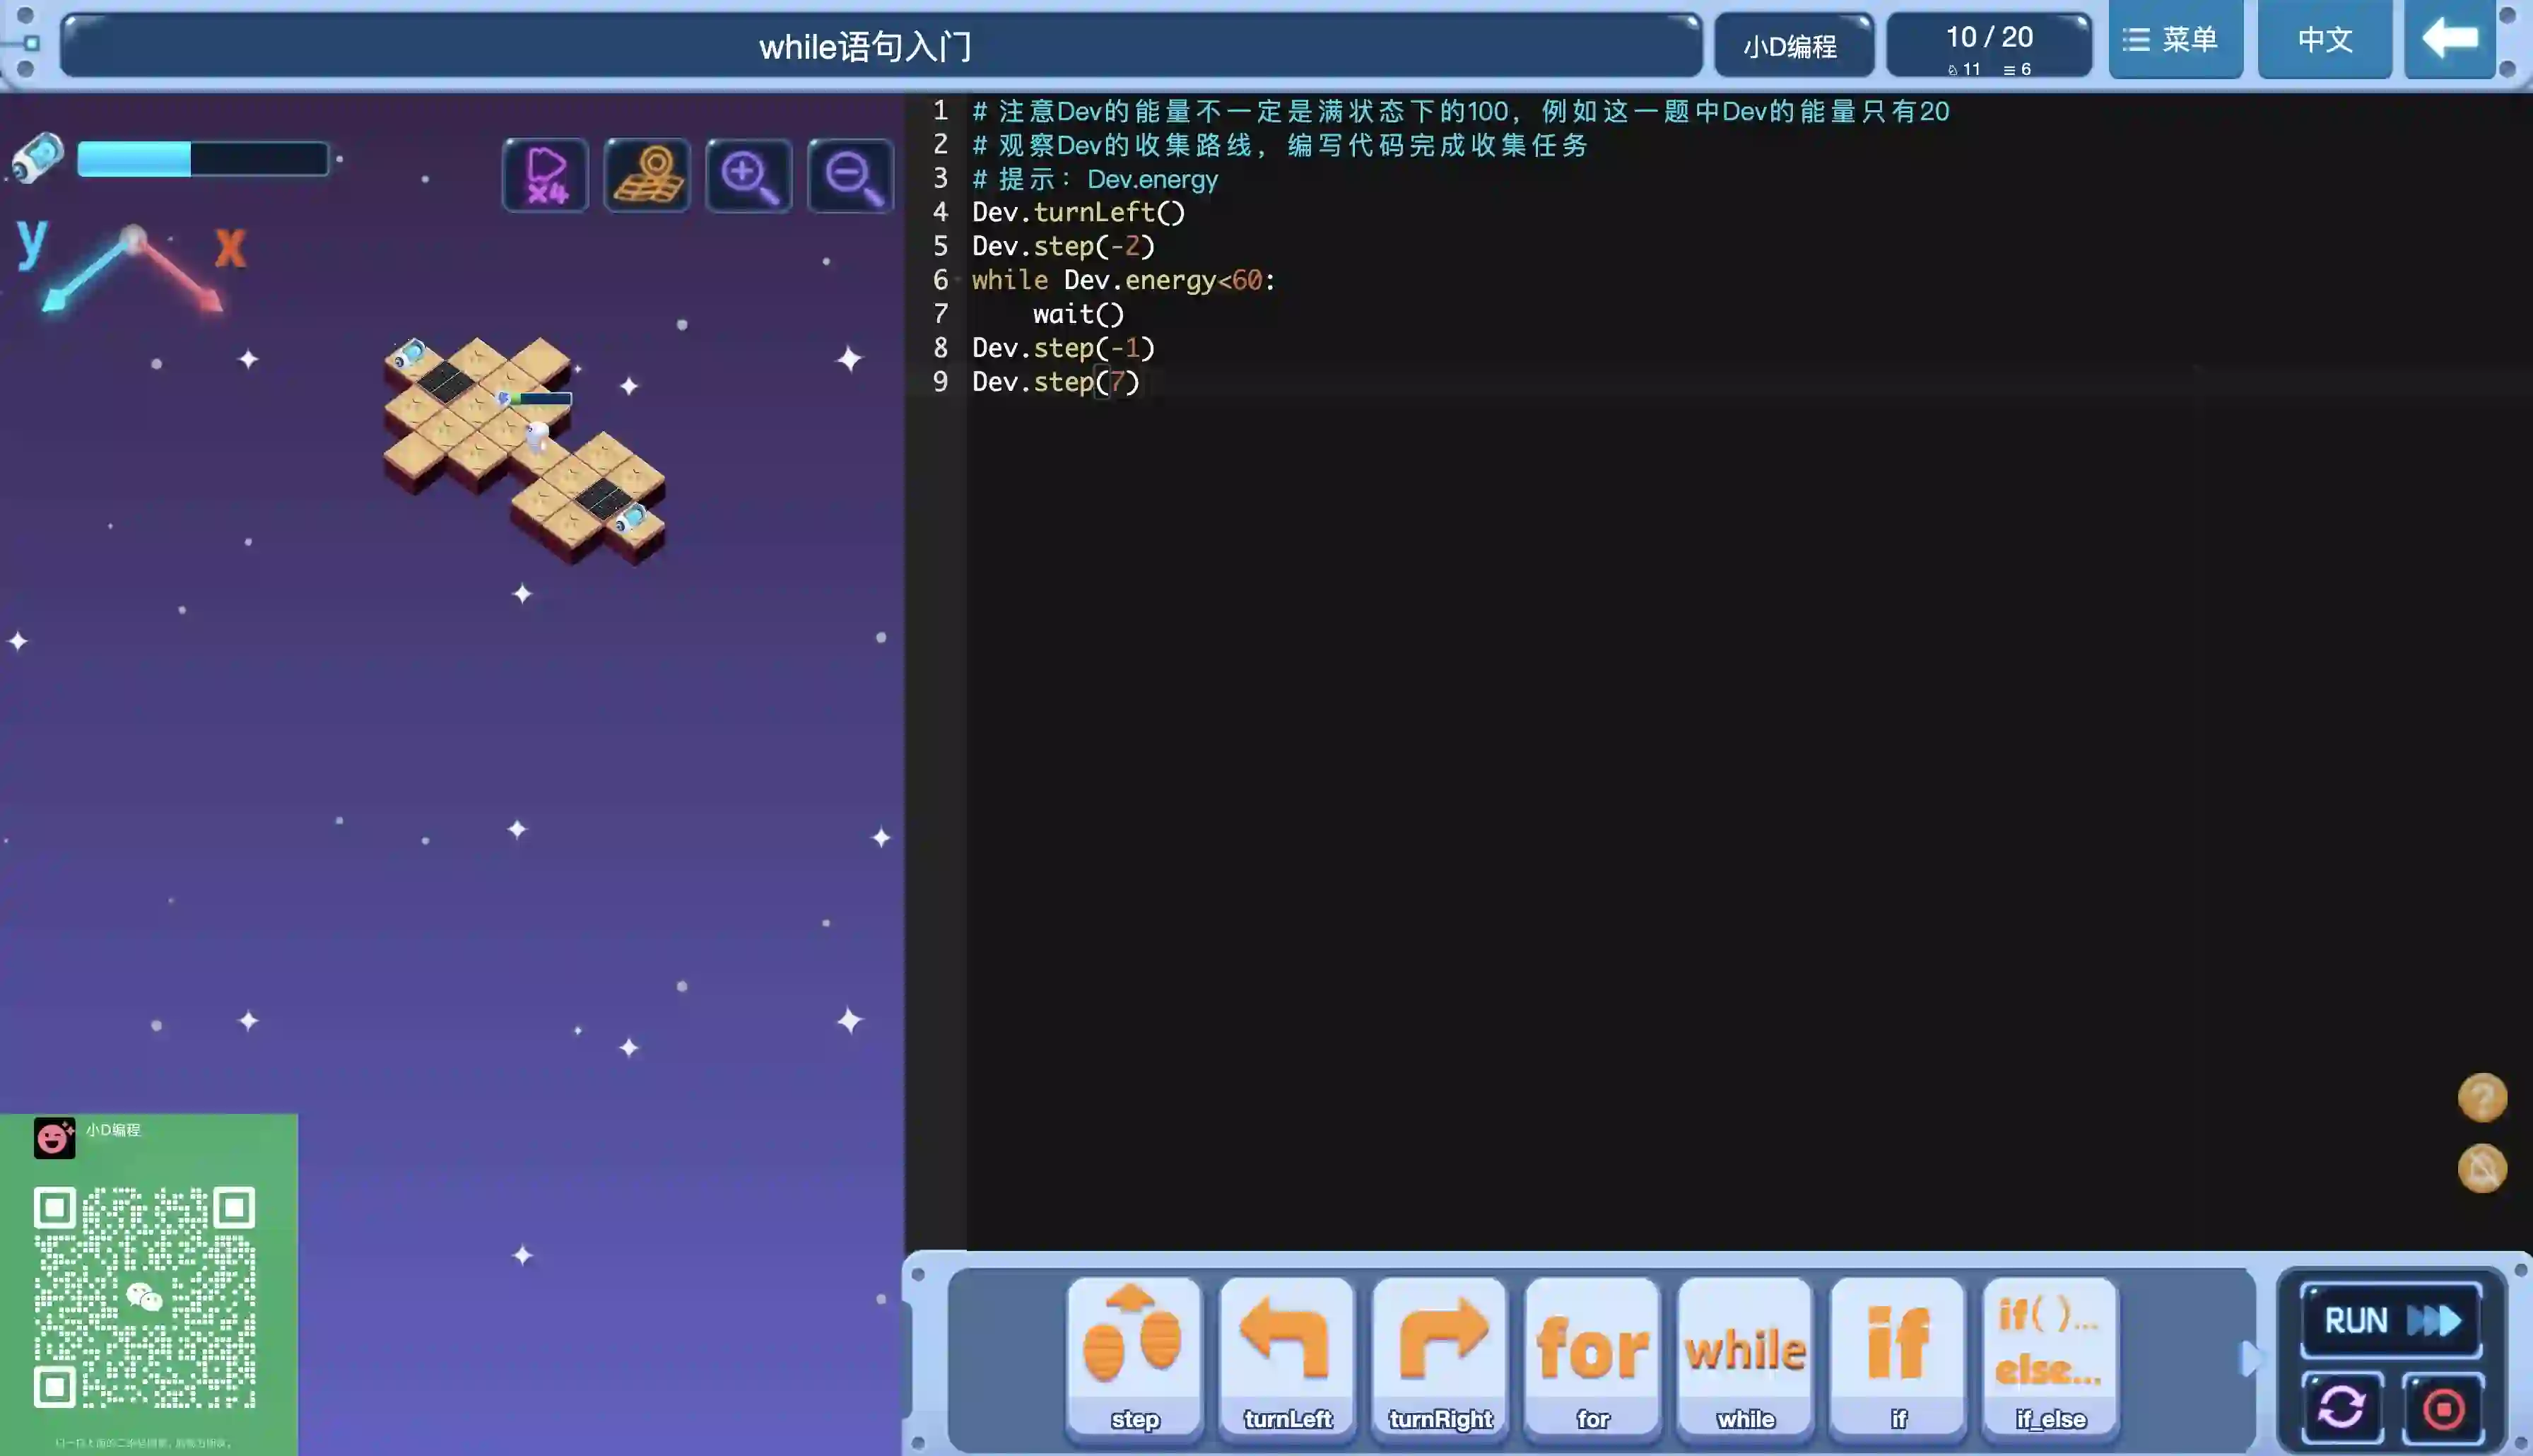This screenshot has height=1456, width=2533.
Task: Add a while loop block
Action: pos(1745,1355)
